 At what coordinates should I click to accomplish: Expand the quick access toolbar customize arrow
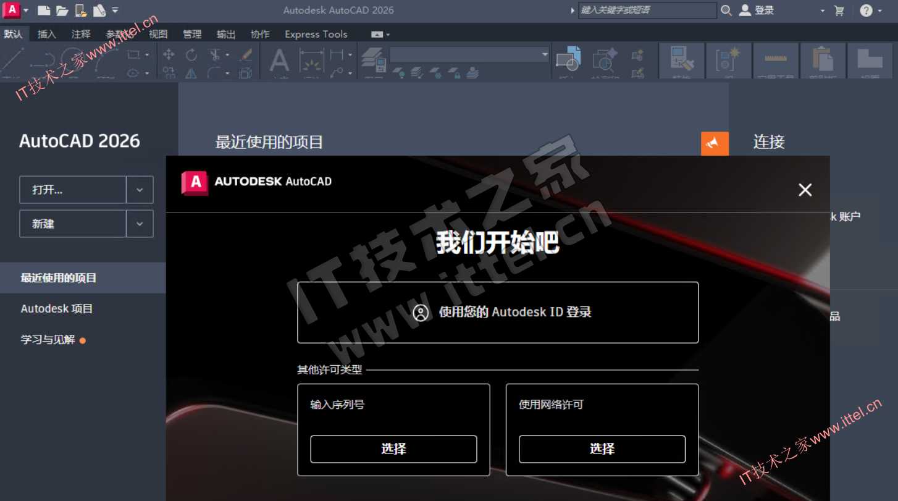pyautogui.click(x=115, y=11)
